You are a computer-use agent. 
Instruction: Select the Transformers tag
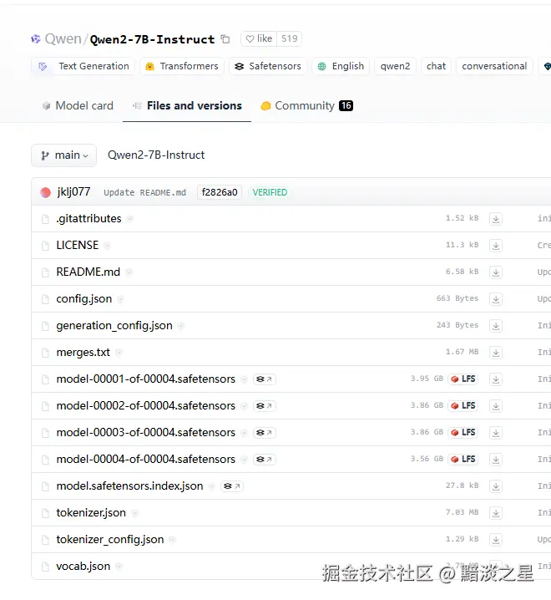182,66
